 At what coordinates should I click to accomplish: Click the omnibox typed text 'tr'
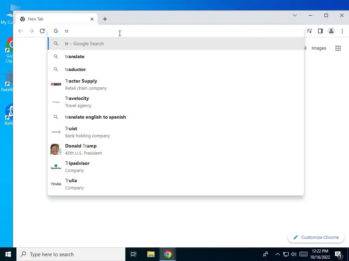[67, 31]
